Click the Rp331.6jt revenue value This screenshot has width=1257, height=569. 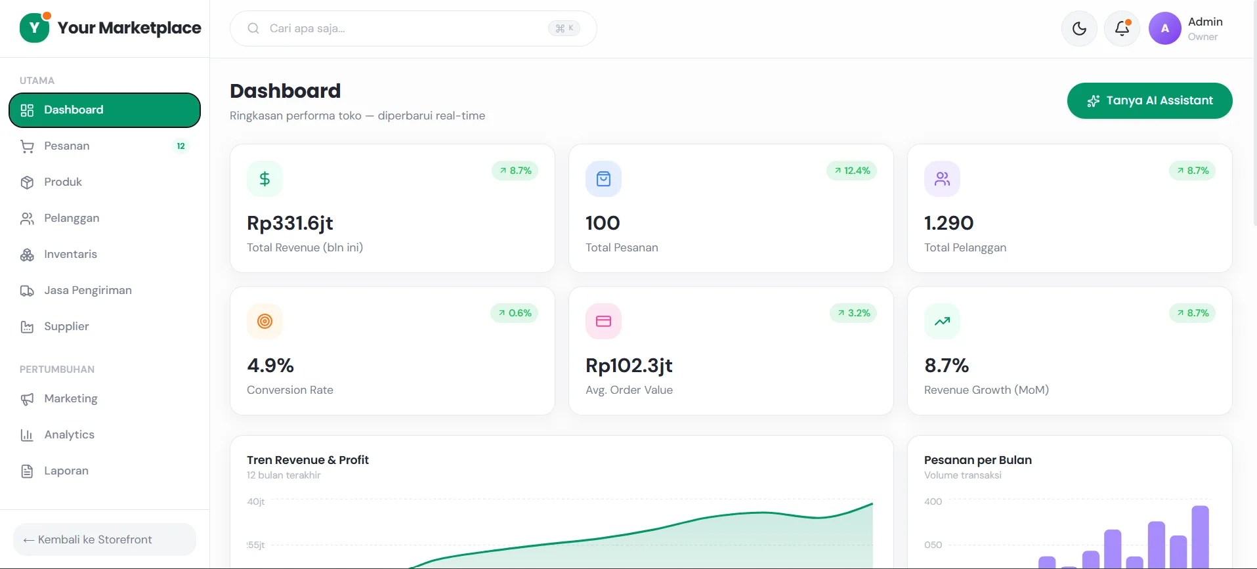(x=290, y=223)
